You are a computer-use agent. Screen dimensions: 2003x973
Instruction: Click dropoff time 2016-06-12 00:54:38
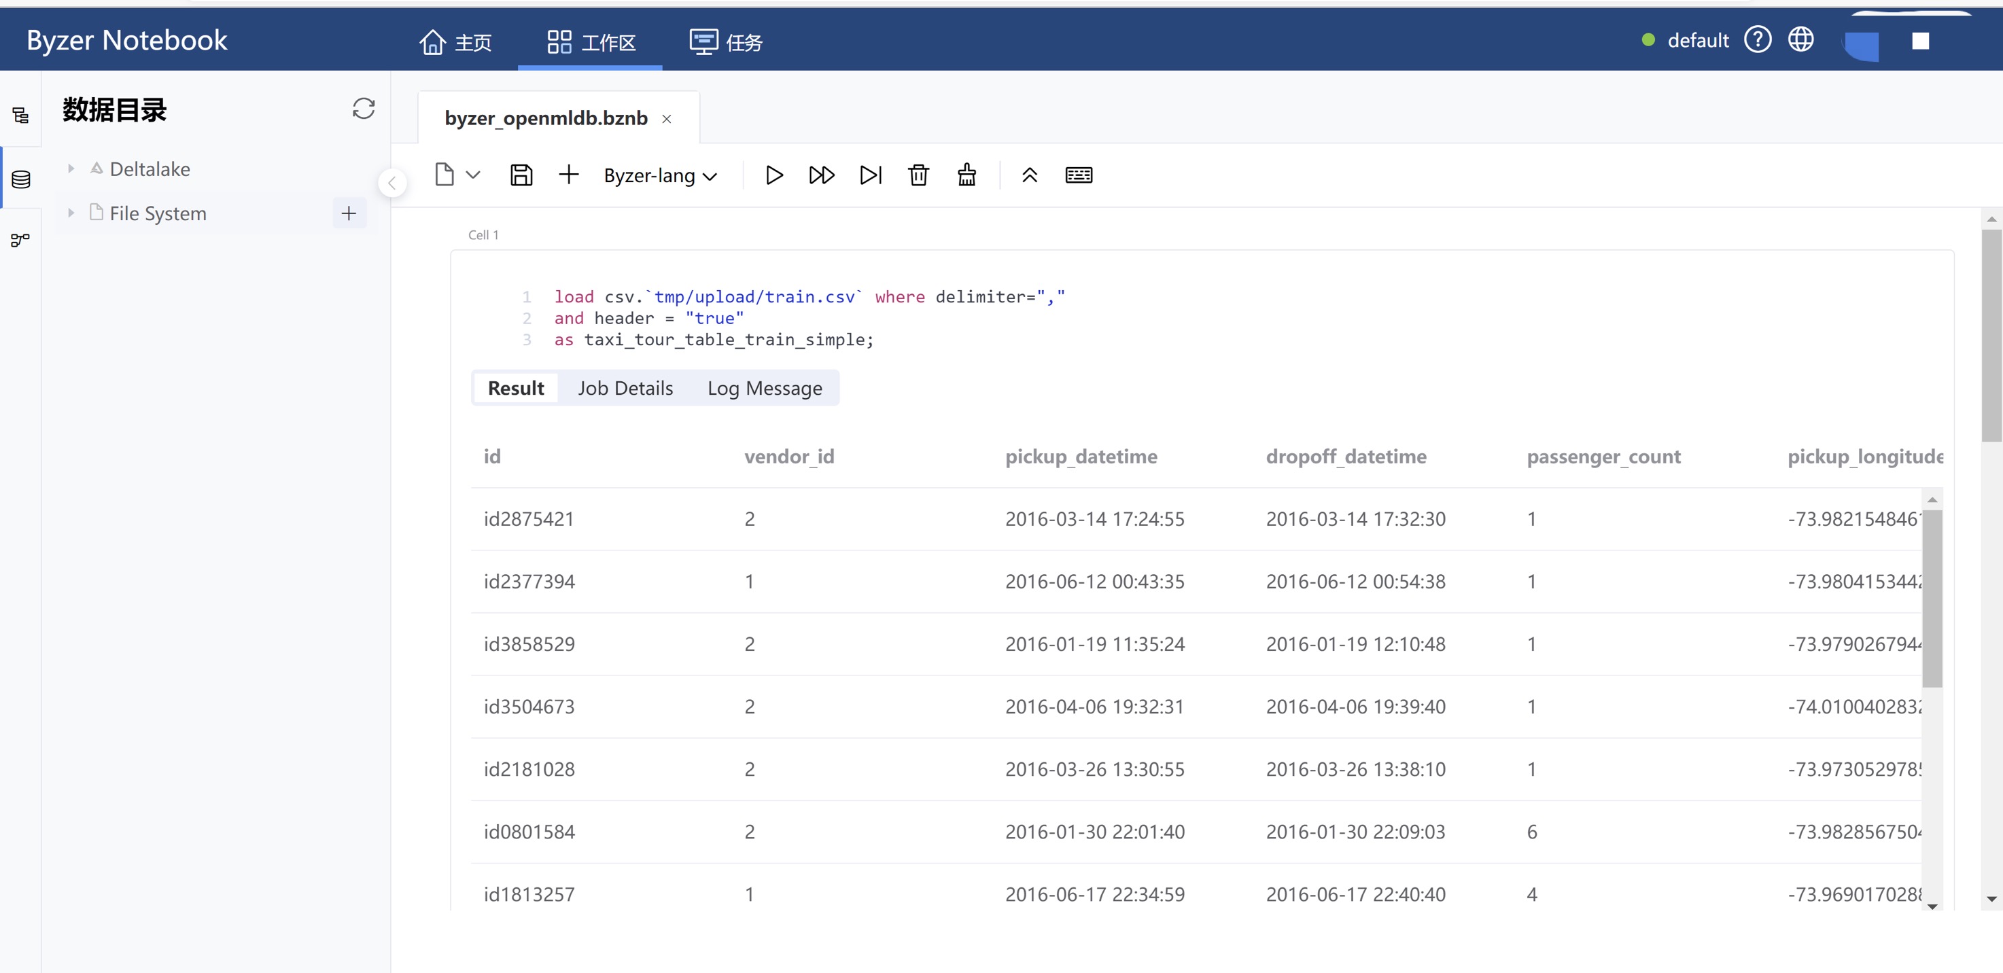pos(1355,582)
